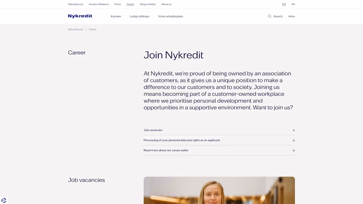Open the Press section
363x204 pixels.
tap(117, 4)
